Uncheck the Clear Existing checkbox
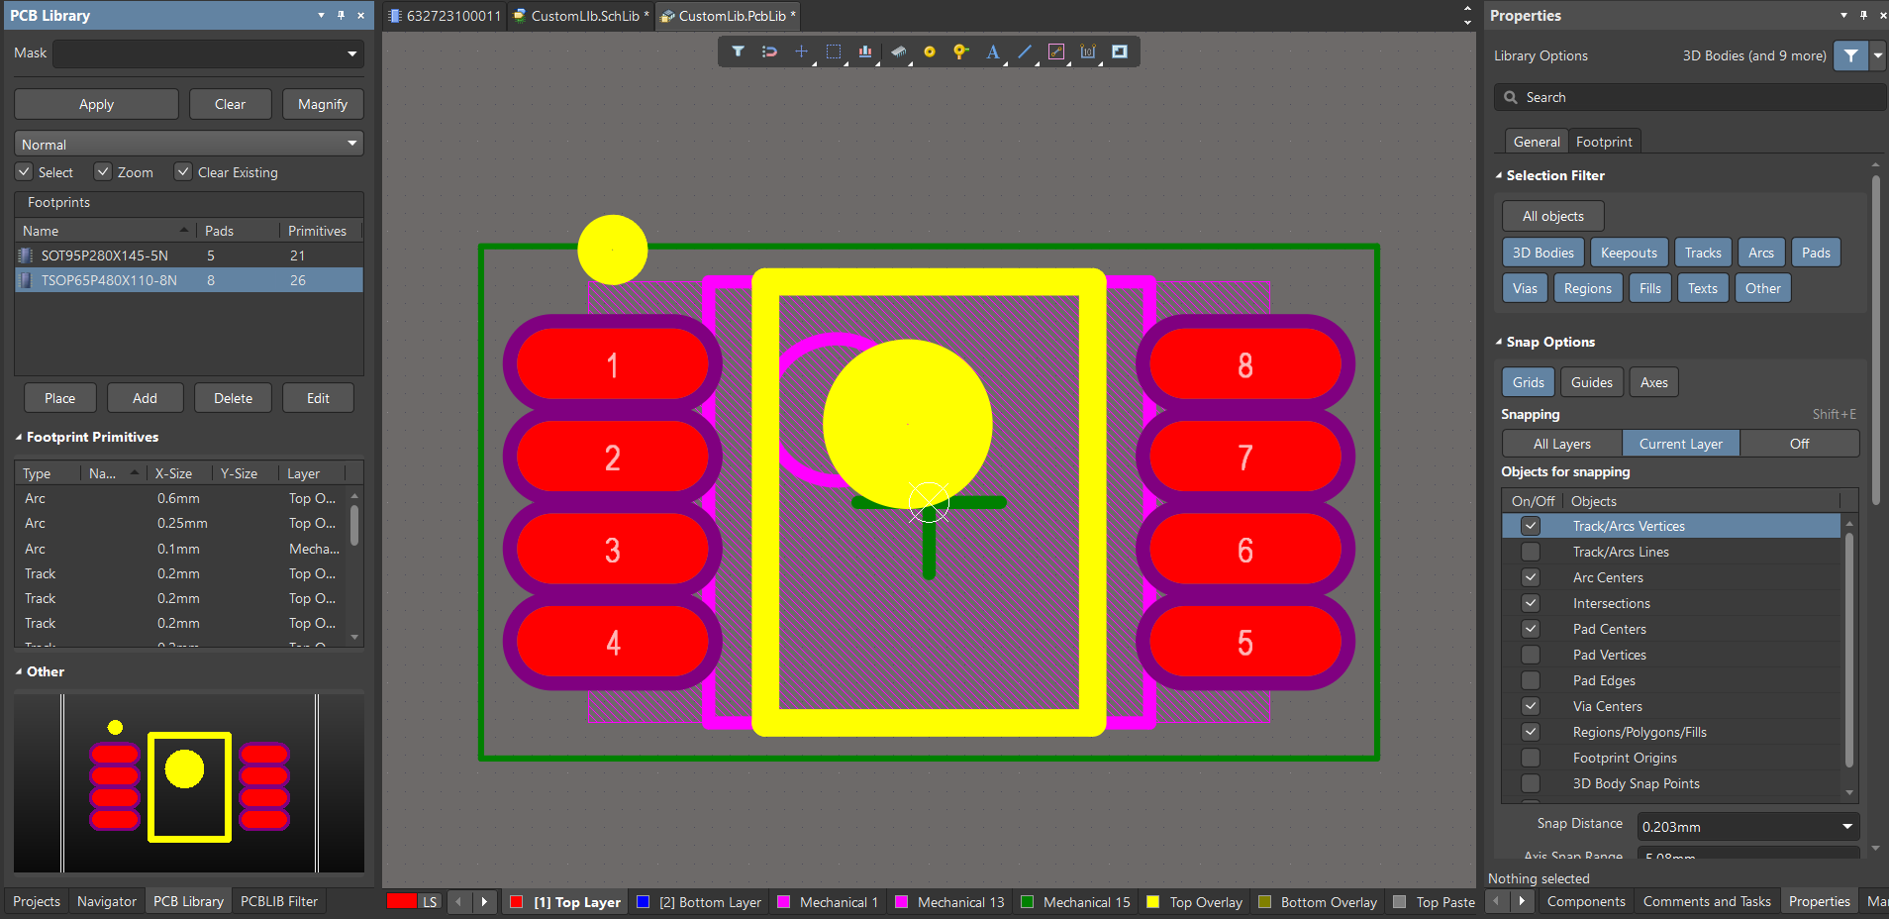 pos(183,172)
